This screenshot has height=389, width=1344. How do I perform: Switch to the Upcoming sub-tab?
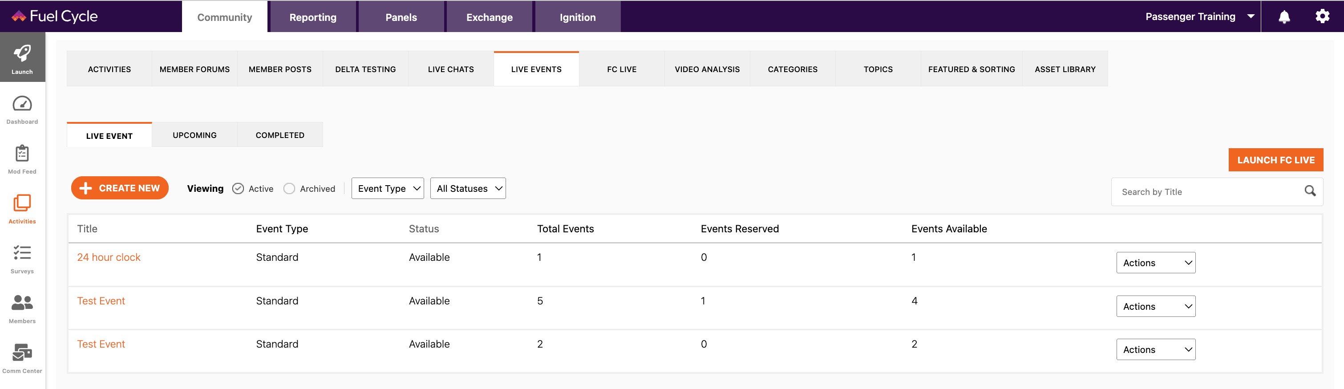click(x=194, y=135)
